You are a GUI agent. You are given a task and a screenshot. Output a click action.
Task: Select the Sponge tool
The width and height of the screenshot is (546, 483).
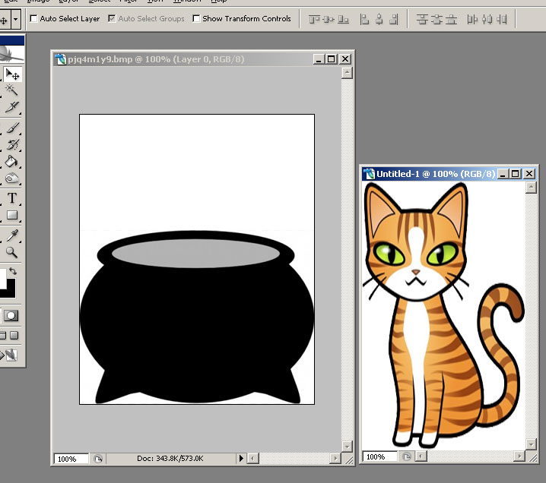[12, 178]
